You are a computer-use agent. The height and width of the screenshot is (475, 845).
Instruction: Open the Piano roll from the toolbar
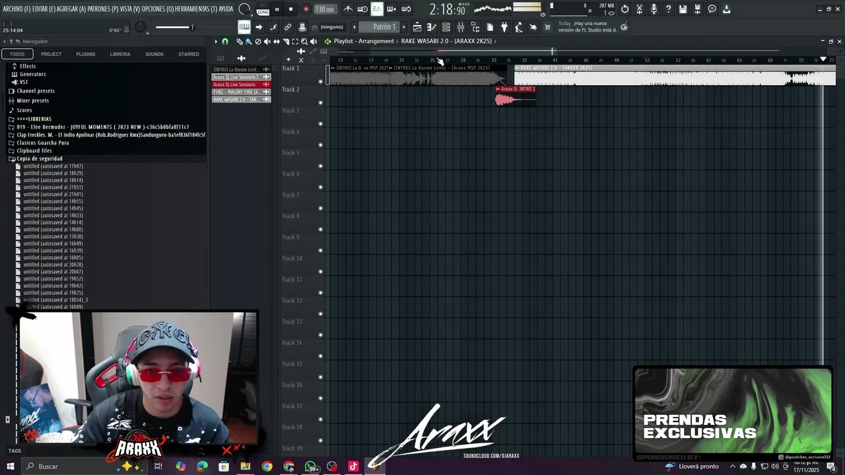(431, 27)
